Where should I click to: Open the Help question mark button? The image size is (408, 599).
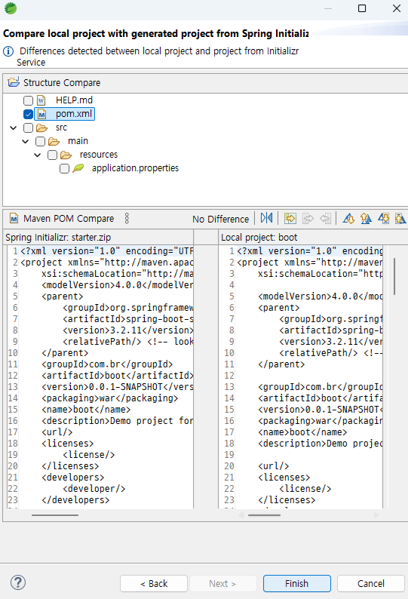(x=18, y=582)
